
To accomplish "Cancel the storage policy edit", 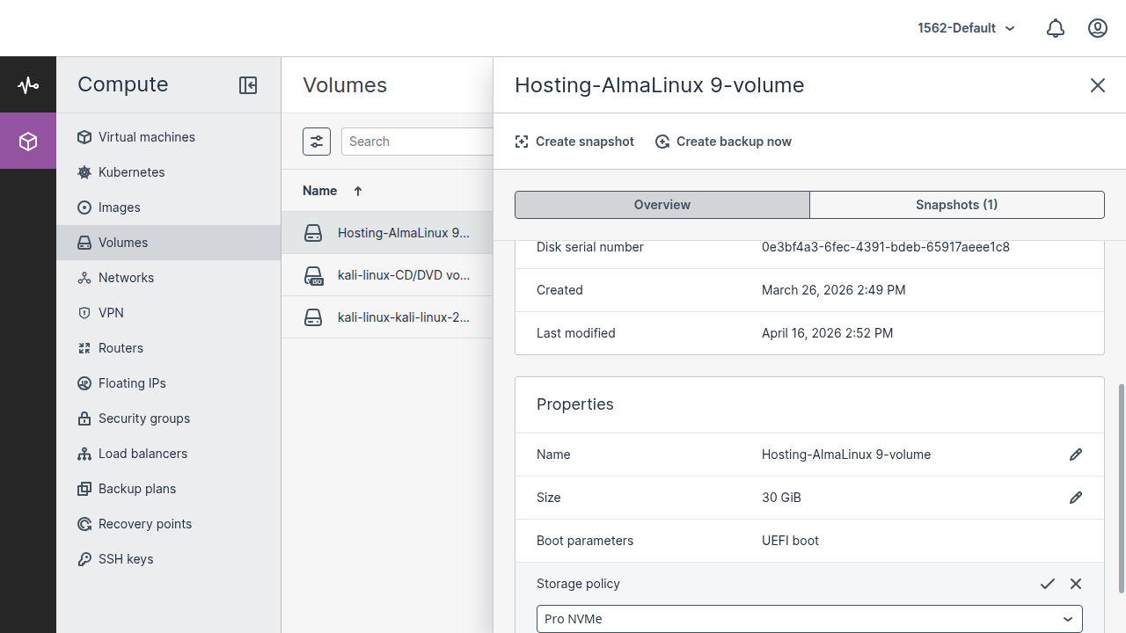I will click(x=1076, y=584).
